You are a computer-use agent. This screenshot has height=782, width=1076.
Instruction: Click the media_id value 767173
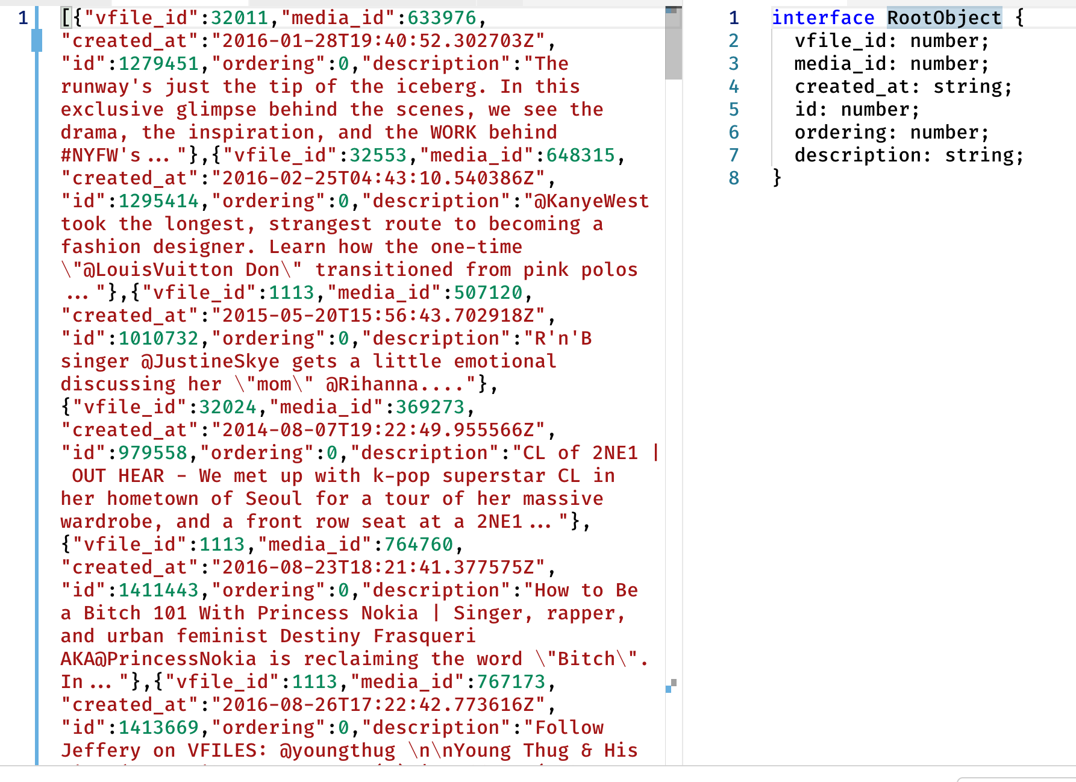[511, 682]
